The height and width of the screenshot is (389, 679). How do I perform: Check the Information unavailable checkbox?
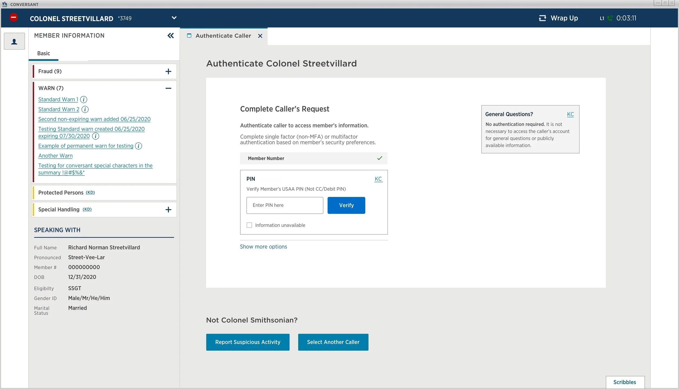tap(249, 225)
